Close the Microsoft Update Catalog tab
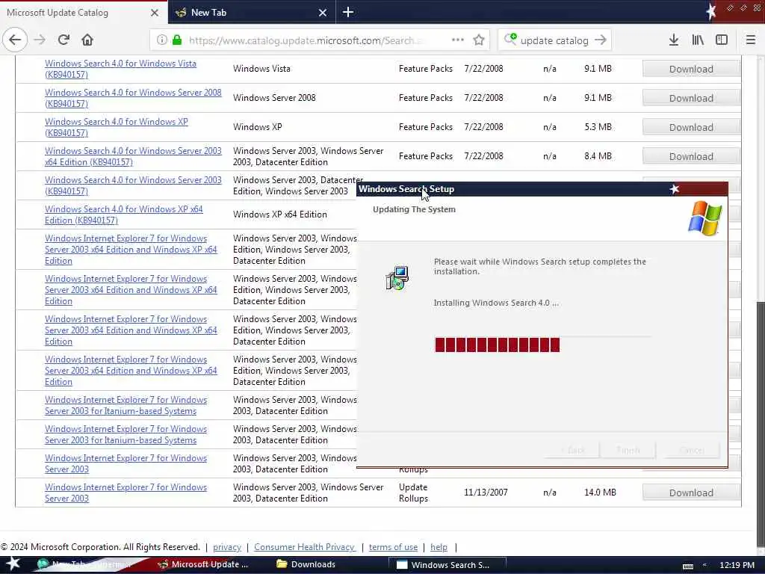Viewport: 765px width, 574px height. click(x=155, y=13)
